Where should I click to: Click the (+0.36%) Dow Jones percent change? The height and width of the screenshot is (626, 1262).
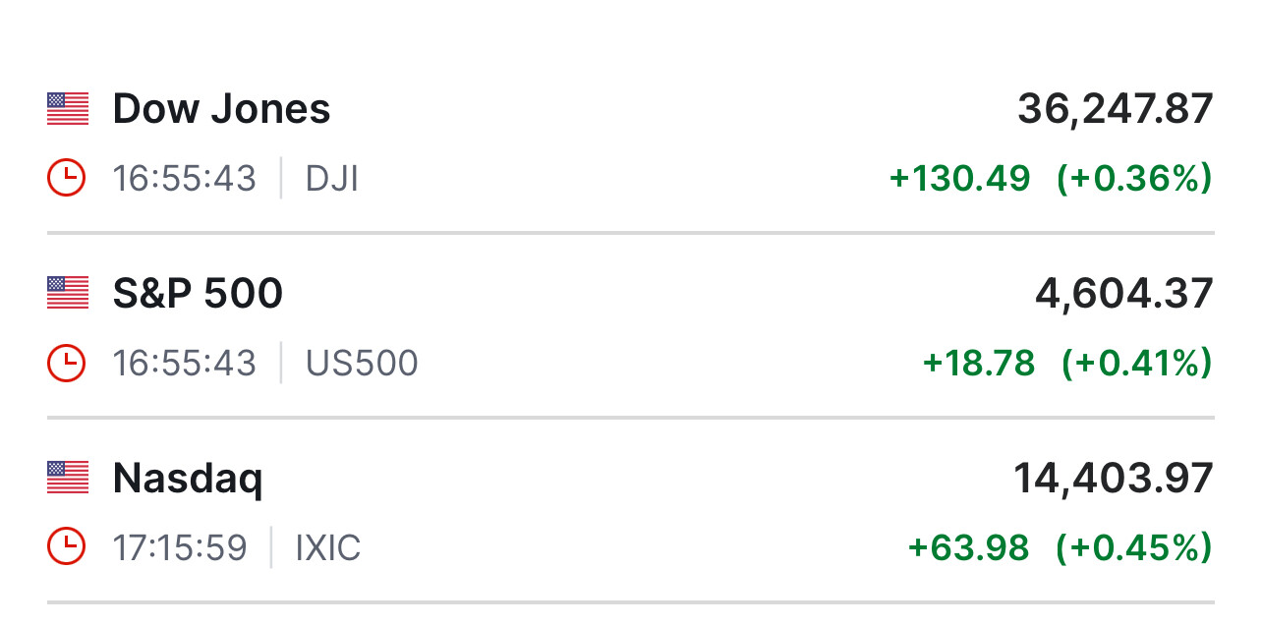[x=1134, y=179]
